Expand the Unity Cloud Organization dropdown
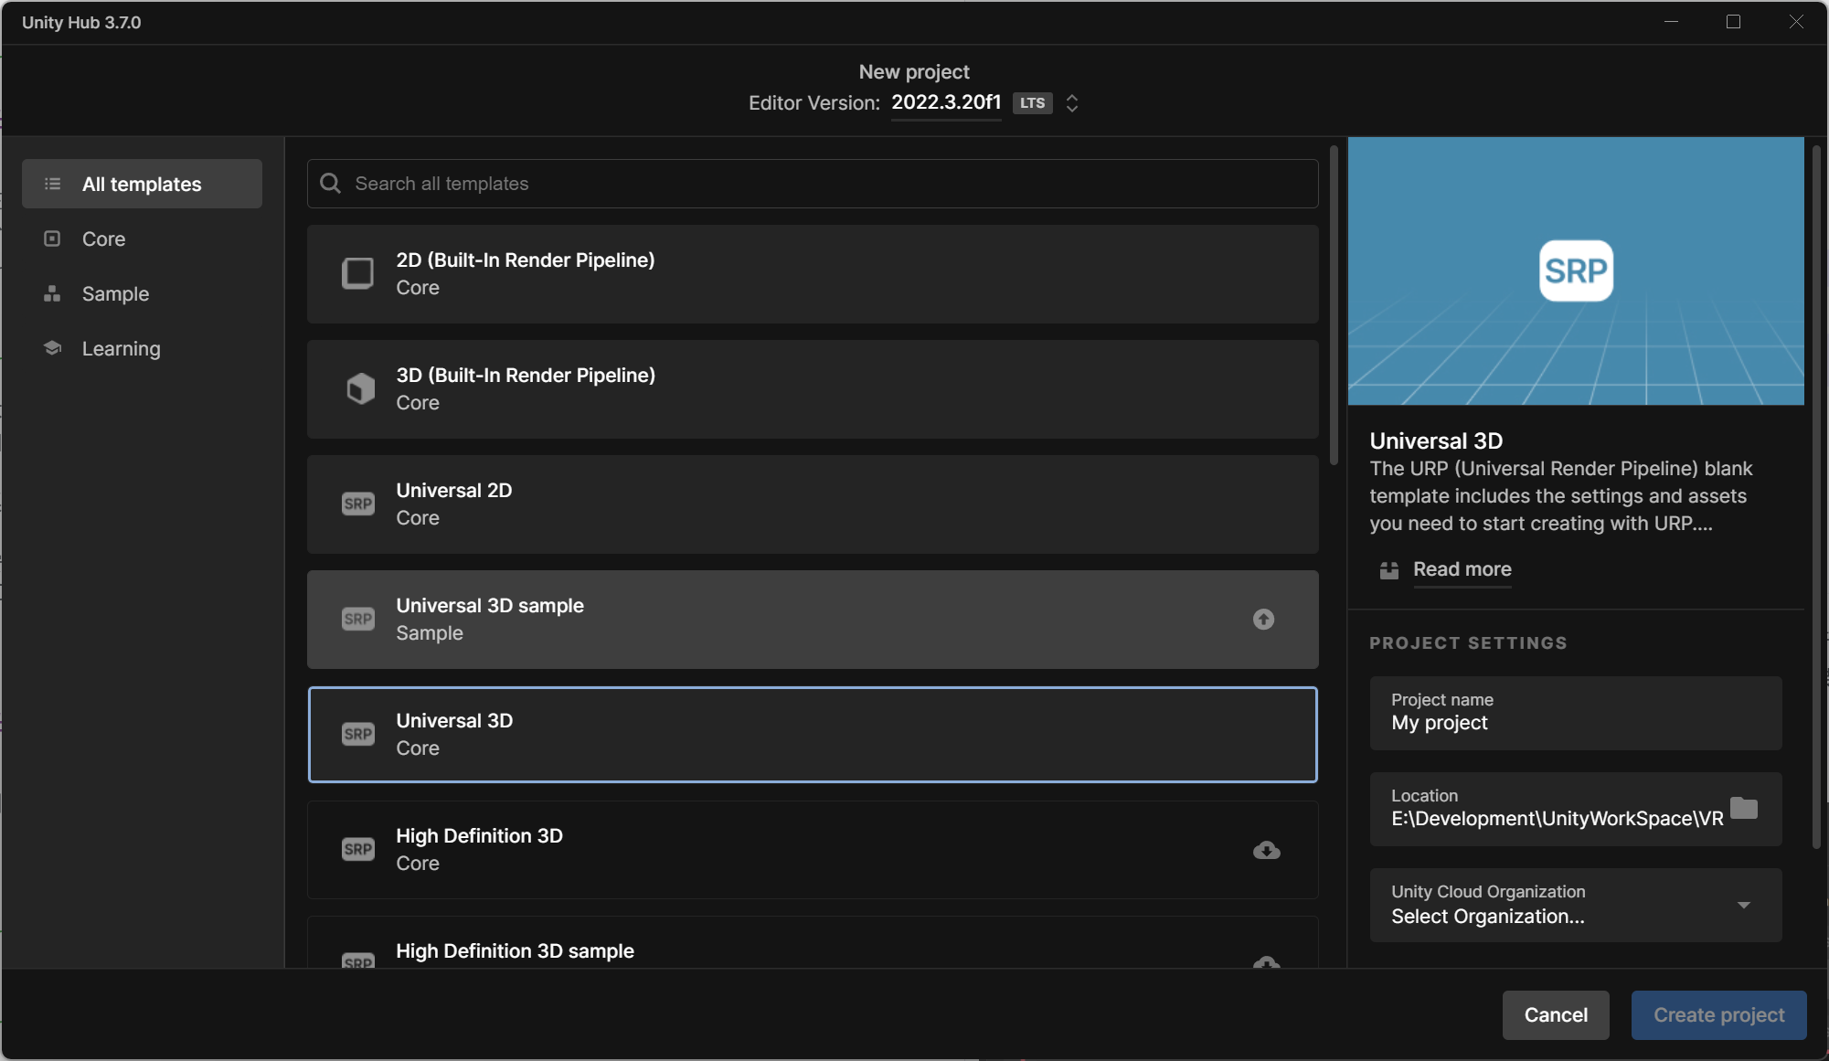Viewport: 1829px width, 1061px height. point(1576,905)
